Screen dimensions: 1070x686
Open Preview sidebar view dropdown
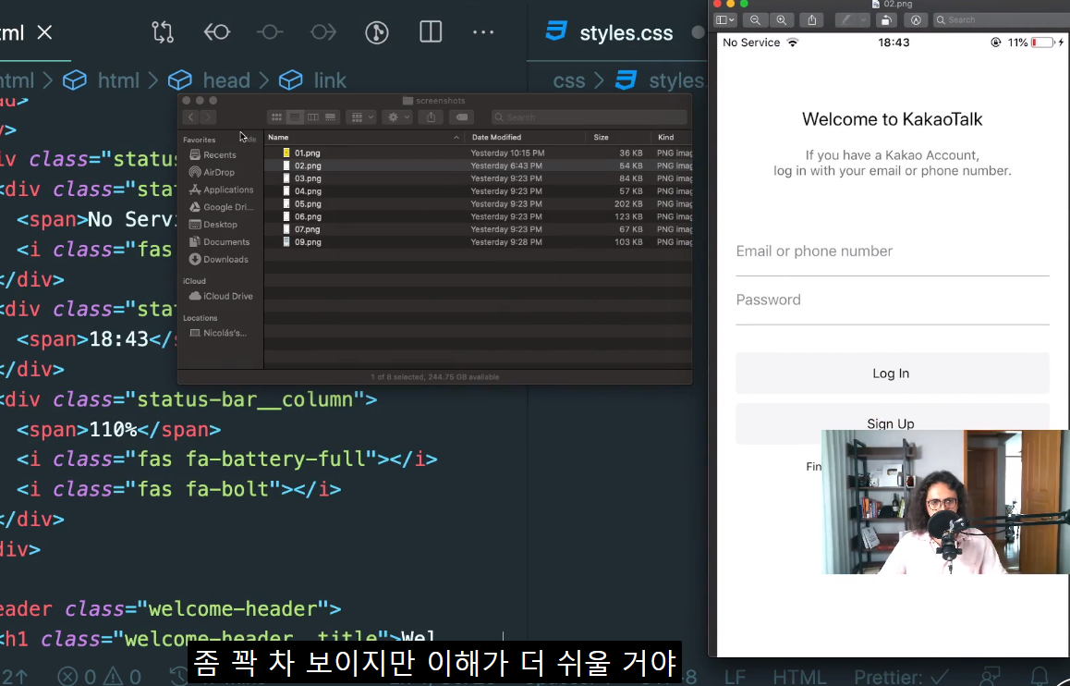coord(724,20)
